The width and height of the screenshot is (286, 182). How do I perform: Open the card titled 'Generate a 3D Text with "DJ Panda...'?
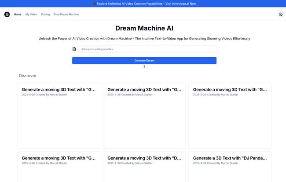click(230, 167)
